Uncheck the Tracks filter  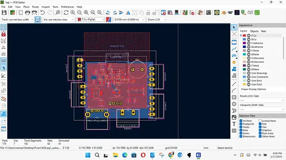click(x=241, y=127)
